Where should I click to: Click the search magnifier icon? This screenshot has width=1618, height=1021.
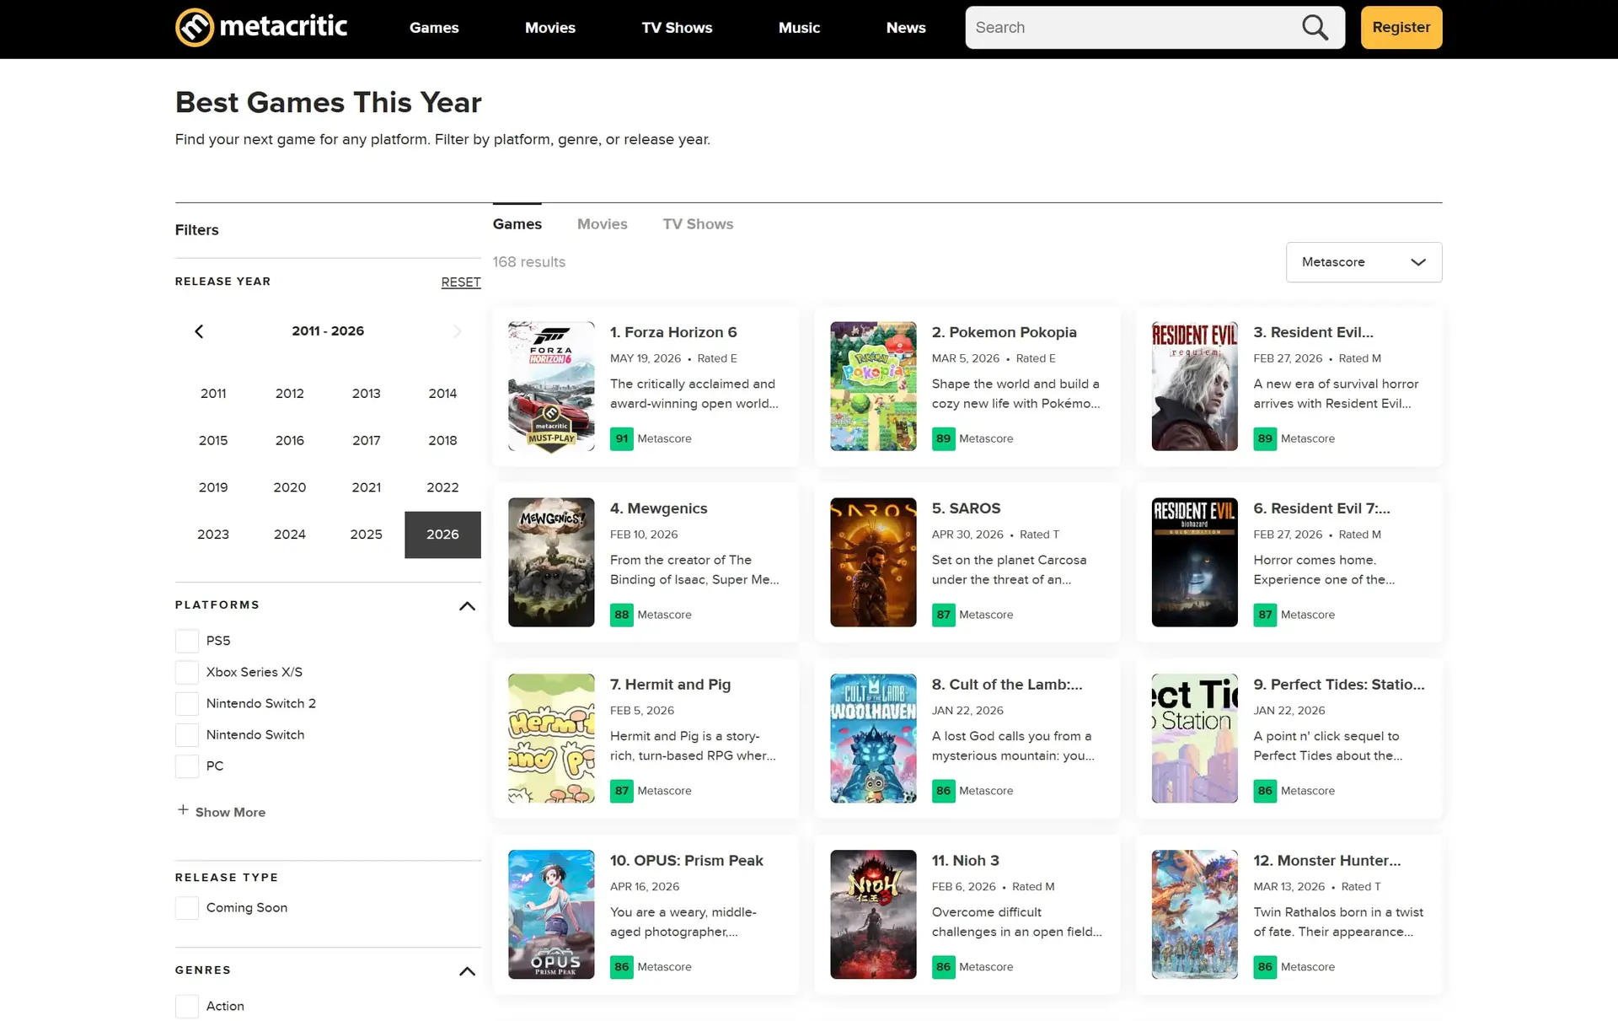(x=1315, y=28)
